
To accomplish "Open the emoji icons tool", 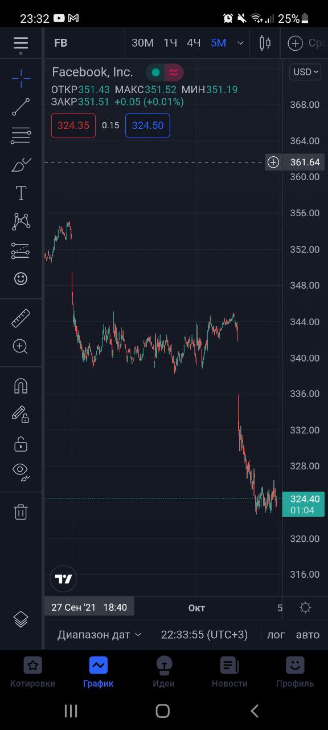I will [x=21, y=278].
